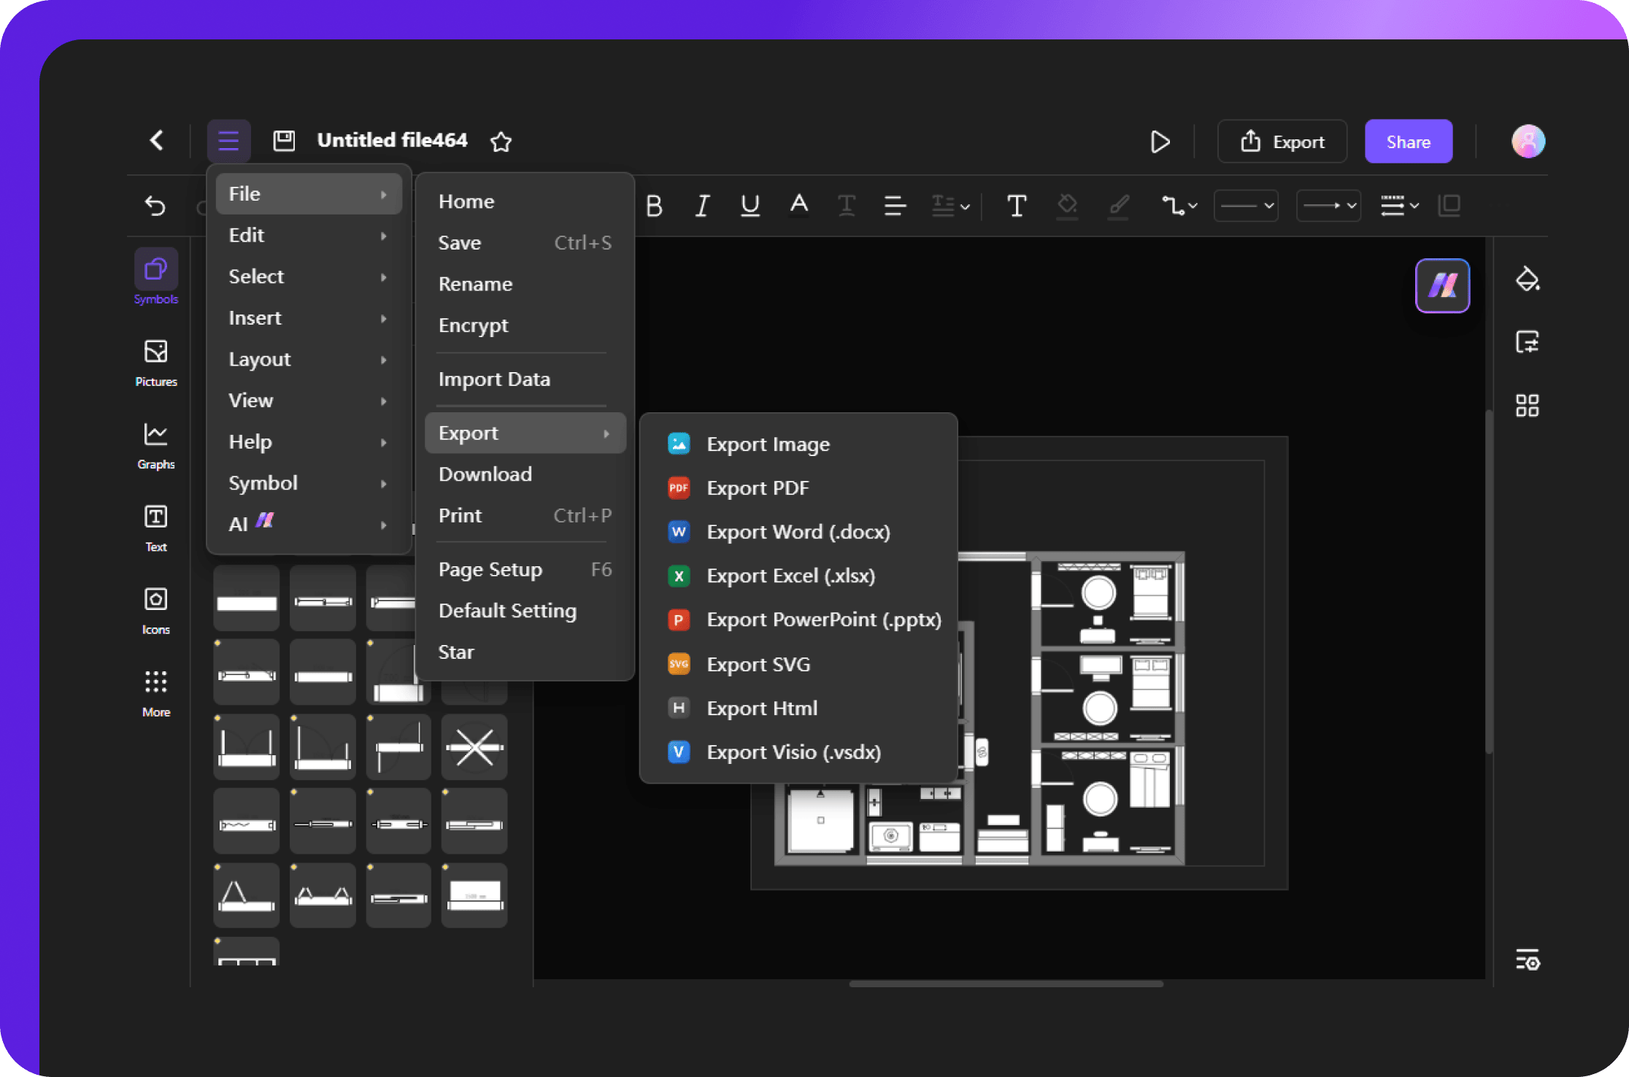This screenshot has width=1629, height=1077.
Task: Open font color A icon
Action: (799, 204)
